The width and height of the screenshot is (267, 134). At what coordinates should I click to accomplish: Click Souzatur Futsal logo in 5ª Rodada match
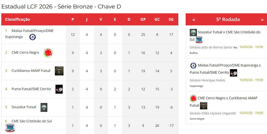click(x=193, y=32)
